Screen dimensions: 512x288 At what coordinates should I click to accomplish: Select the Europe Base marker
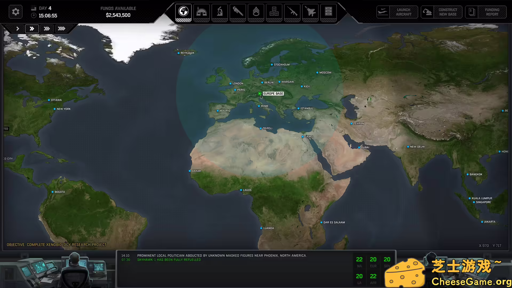(259, 94)
